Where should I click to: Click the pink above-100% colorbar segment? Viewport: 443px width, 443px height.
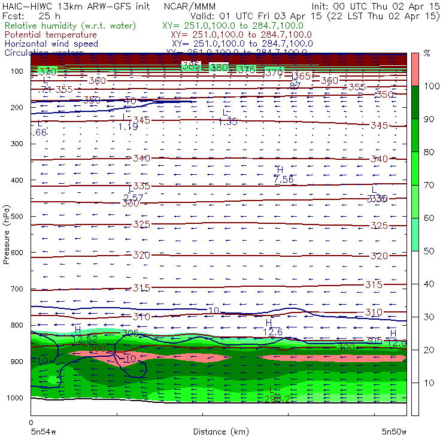point(415,69)
